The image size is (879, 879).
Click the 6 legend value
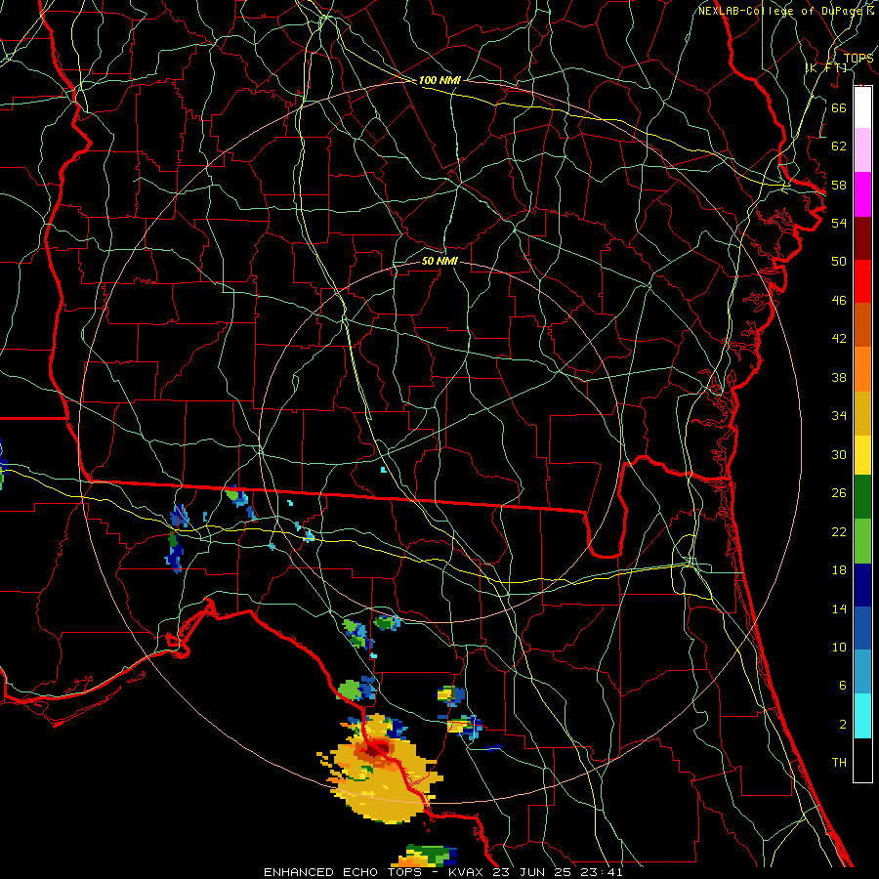tap(842, 686)
